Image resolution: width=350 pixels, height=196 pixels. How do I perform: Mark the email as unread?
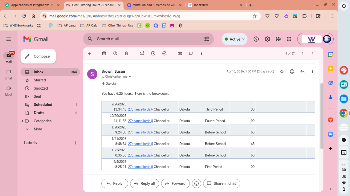142,53
